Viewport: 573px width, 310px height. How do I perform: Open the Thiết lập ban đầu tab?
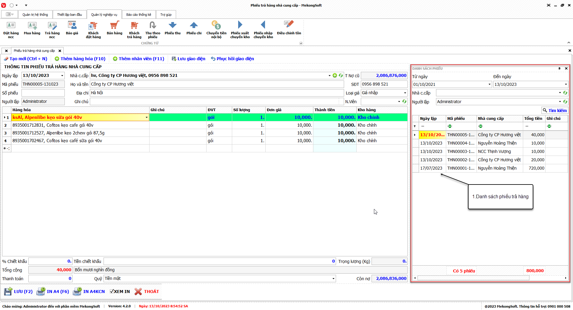coord(69,15)
